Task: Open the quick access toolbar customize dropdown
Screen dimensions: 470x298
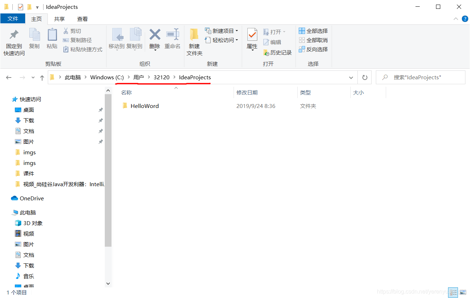Action: pos(37,7)
